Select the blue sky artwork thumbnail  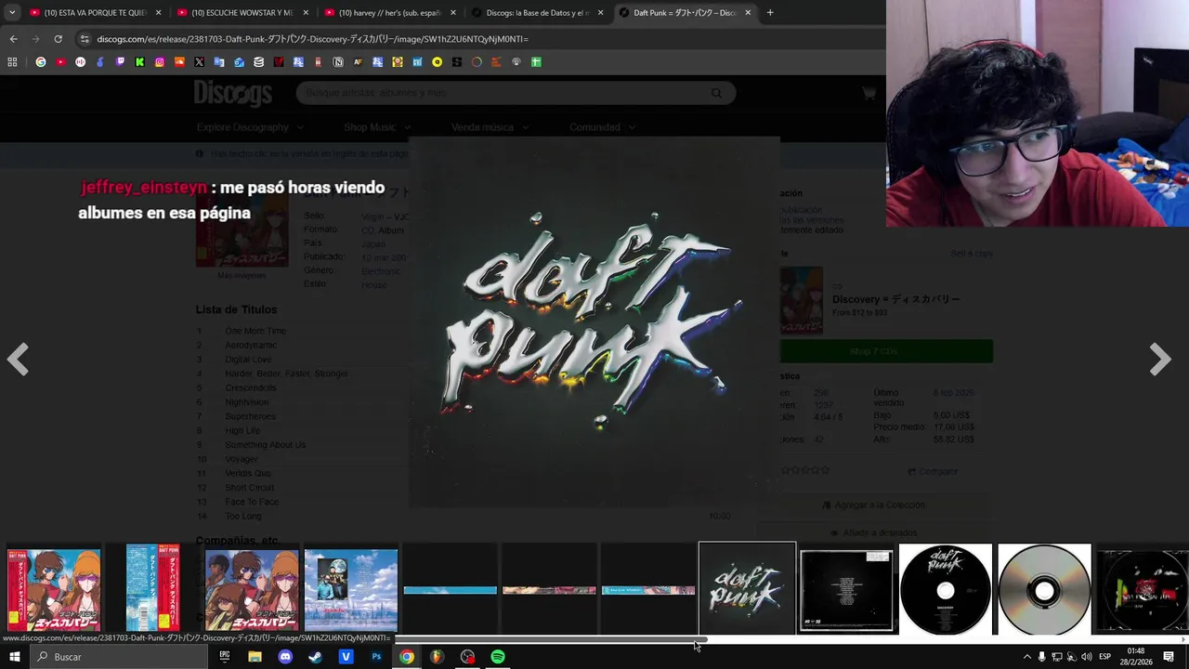(351, 590)
